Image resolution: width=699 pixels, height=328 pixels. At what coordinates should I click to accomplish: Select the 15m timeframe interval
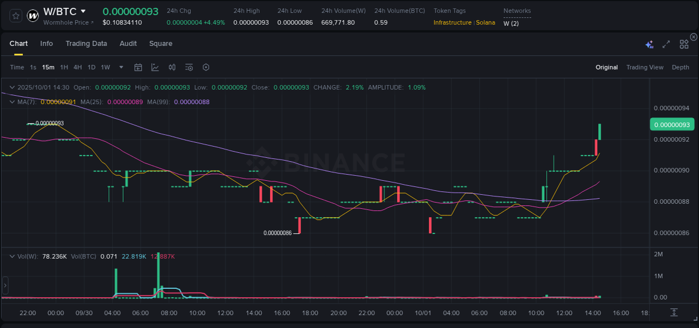click(x=48, y=67)
